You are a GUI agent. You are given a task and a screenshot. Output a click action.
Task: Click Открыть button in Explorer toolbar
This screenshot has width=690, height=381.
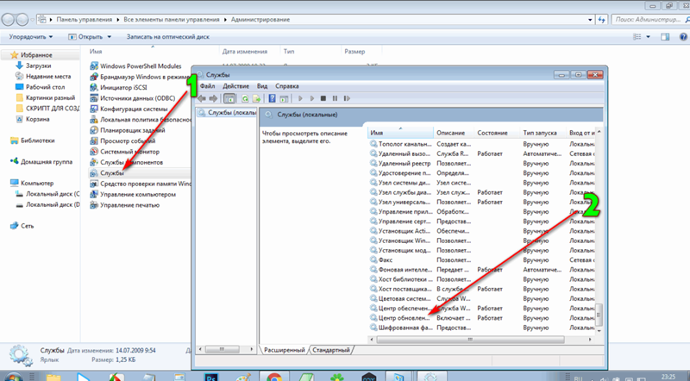(x=85, y=37)
